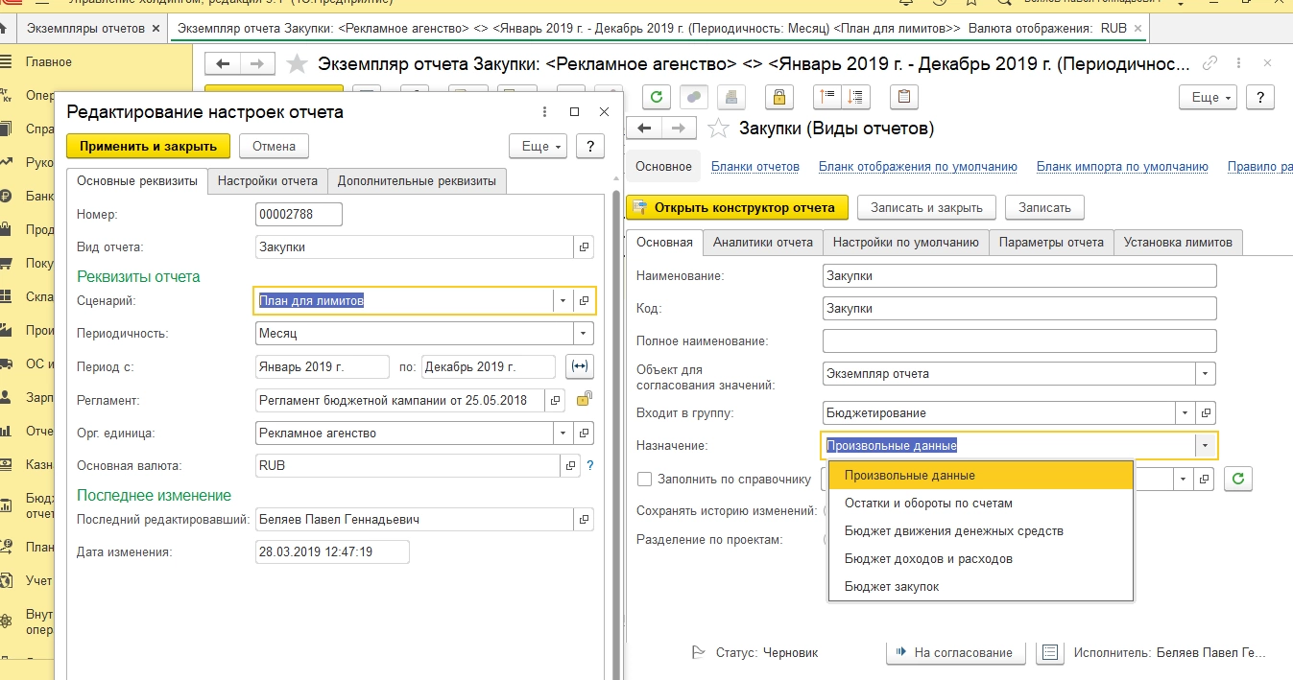Open the Орг. единица dropdown arrow
1293x680 pixels.
click(562, 434)
